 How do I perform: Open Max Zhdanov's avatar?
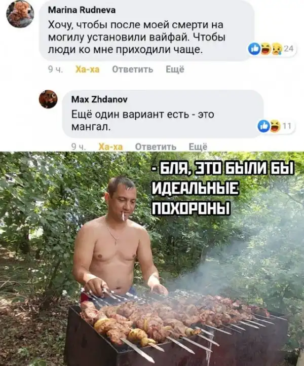pyautogui.click(x=48, y=99)
